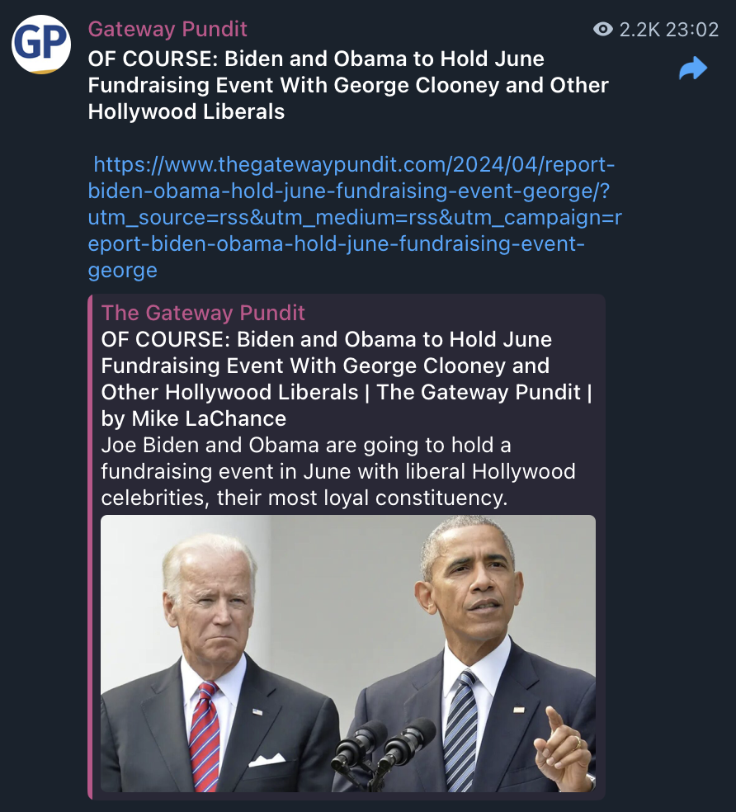Click the 'Joe Biden and Obama are going' description
This screenshot has width=736, height=812.
point(338,471)
